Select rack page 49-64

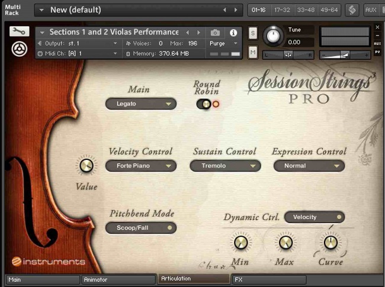329,10
